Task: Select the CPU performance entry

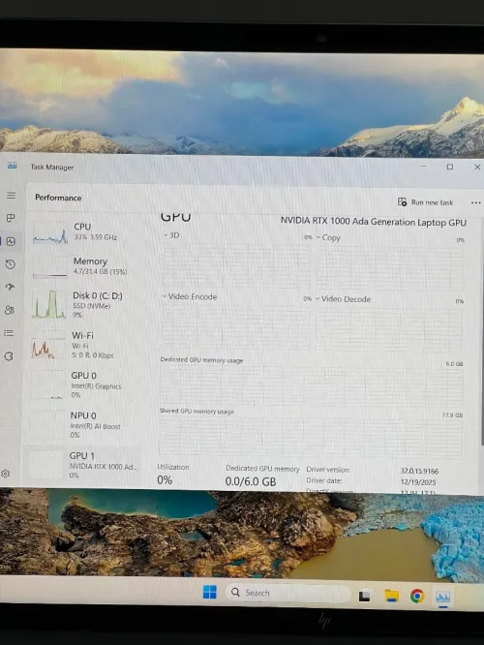Action: pos(84,233)
